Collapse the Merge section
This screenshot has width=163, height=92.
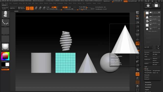click(x=146, y=69)
